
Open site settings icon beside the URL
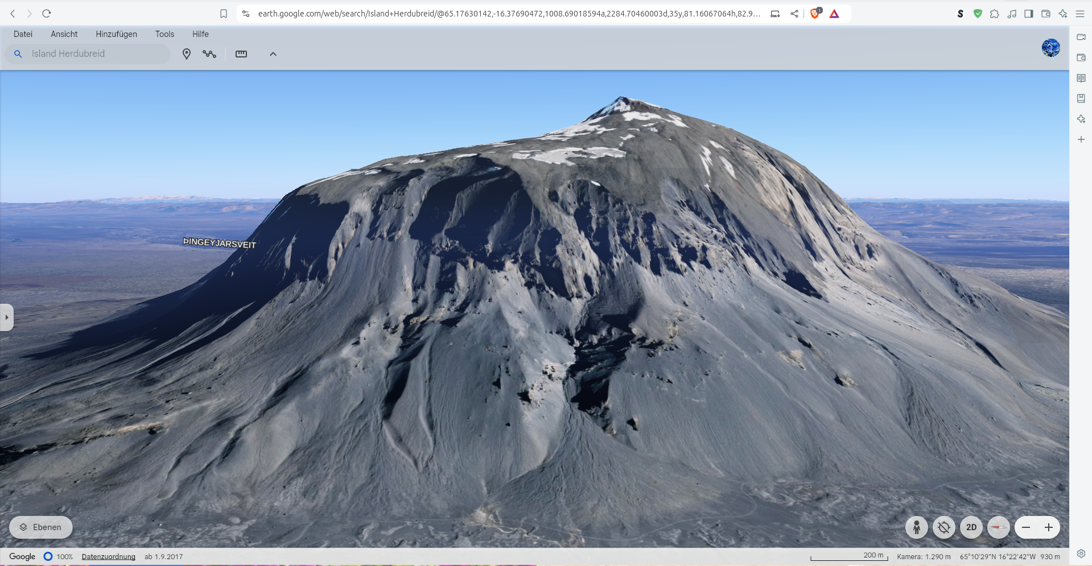point(246,14)
